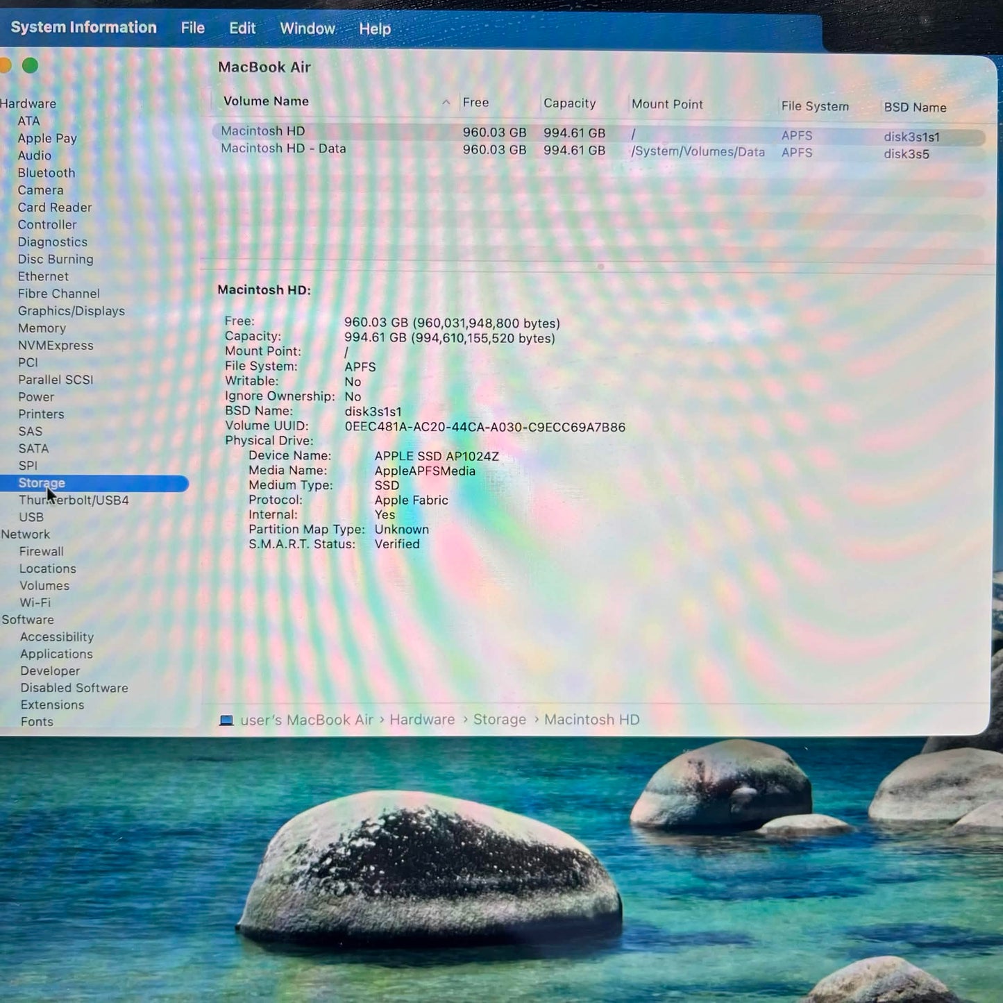Viewport: 1003px width, 1003px height.
Task: Open the Window menu
Action: coord(307,28)
